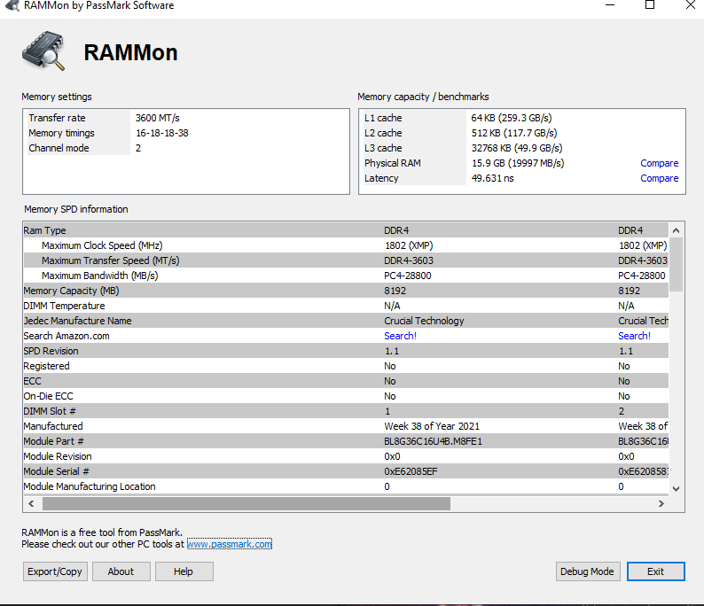Select the Maximum Clock Speed (MHz) row
Screen dimensions: 704x606
coord(346,245)
